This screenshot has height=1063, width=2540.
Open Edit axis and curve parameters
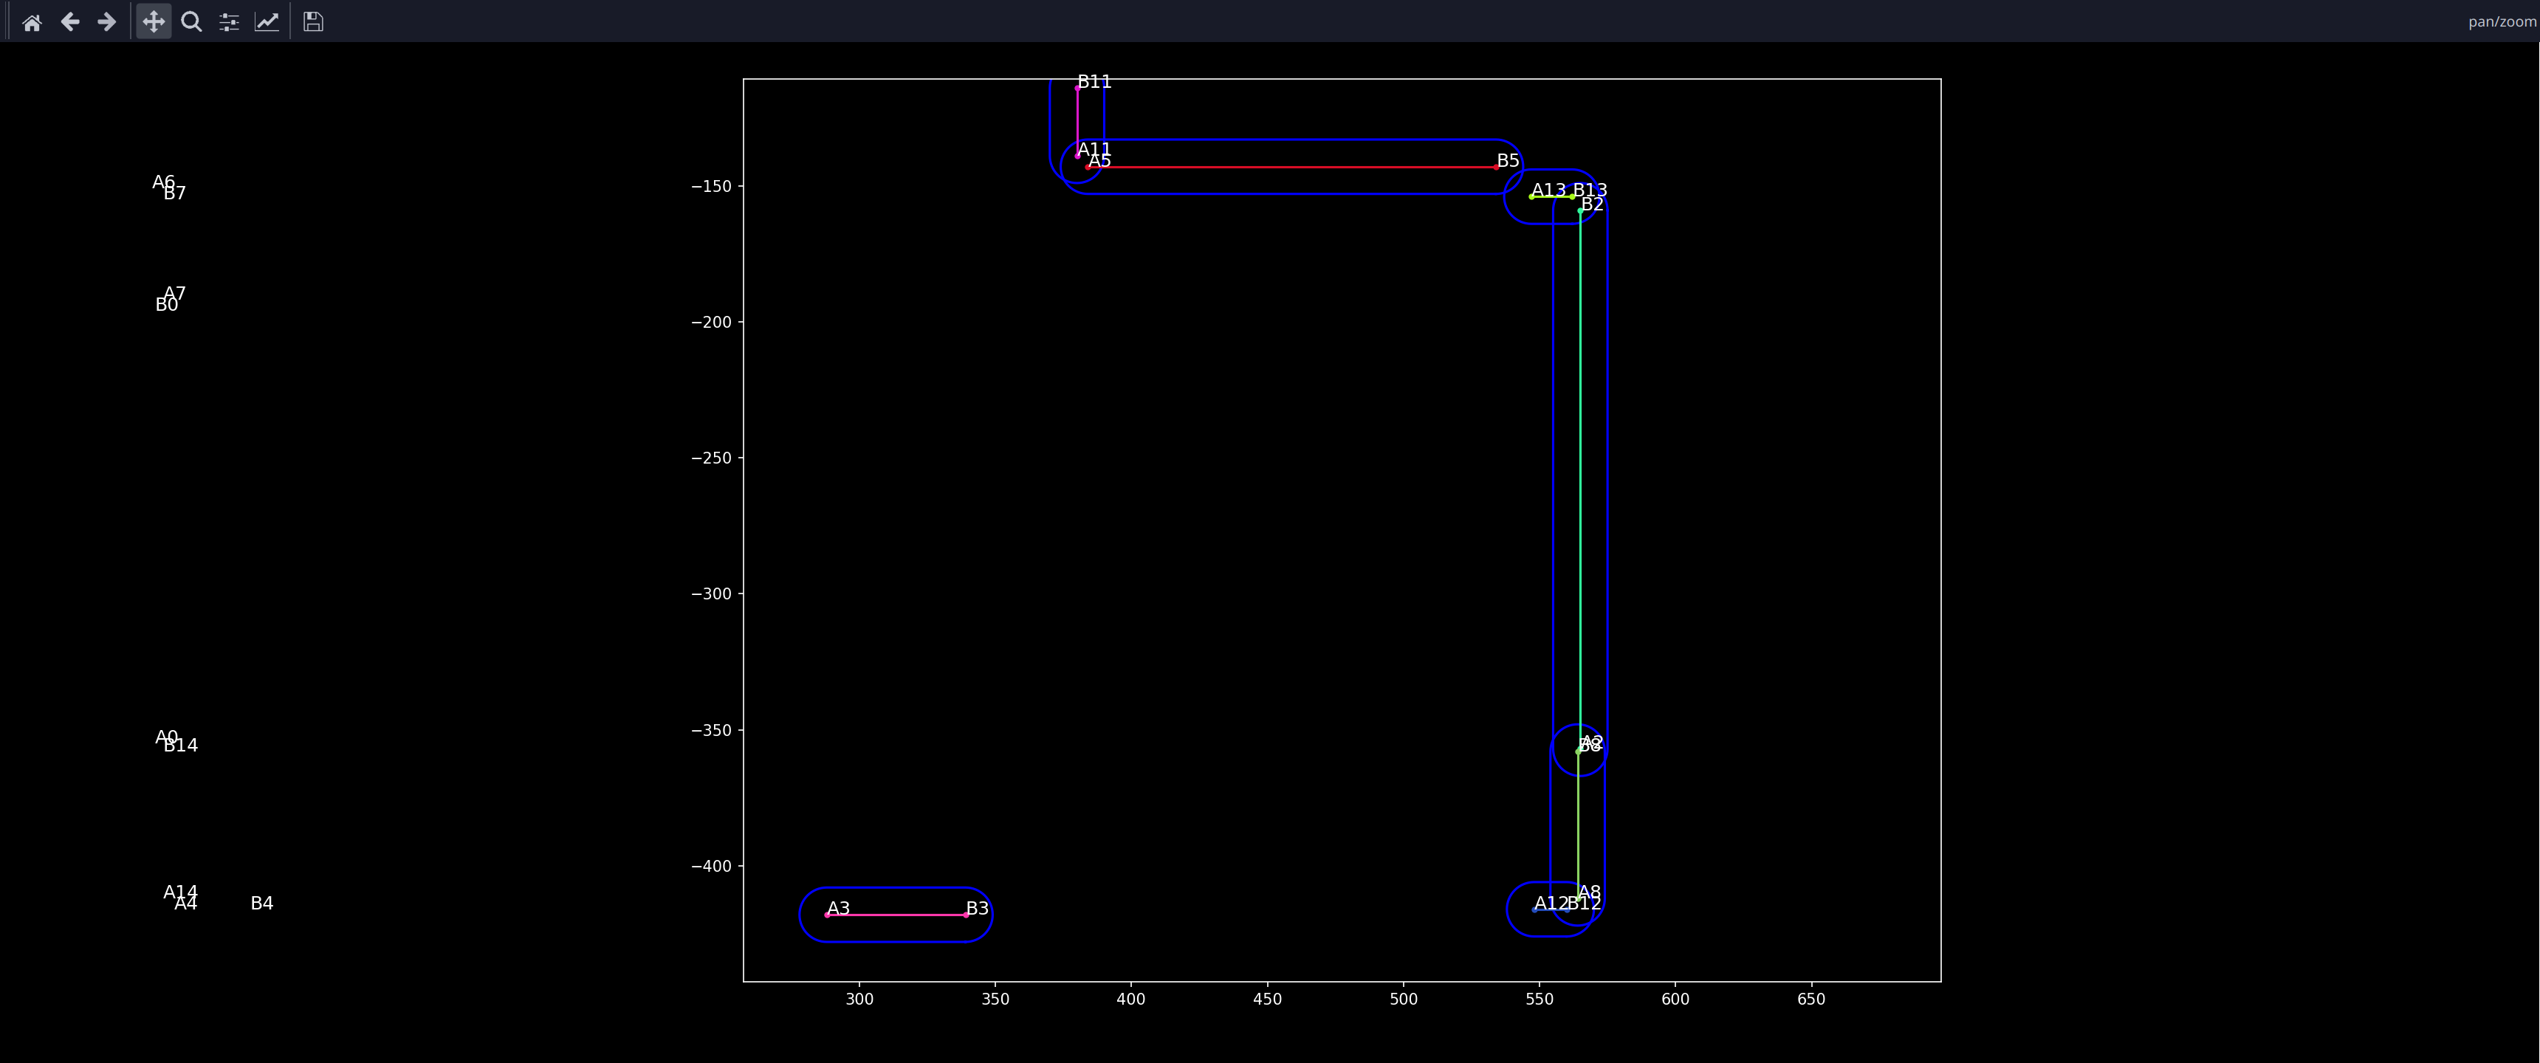click(267, 21)
